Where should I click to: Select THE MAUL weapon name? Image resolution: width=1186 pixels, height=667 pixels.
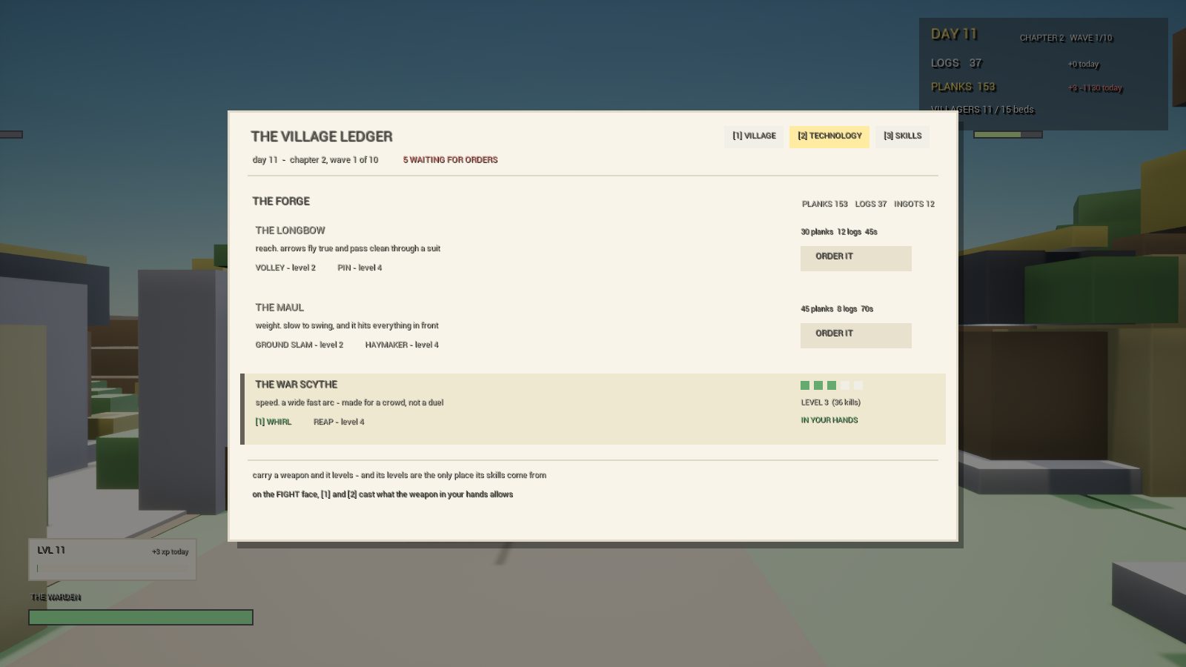coord(279,308)
